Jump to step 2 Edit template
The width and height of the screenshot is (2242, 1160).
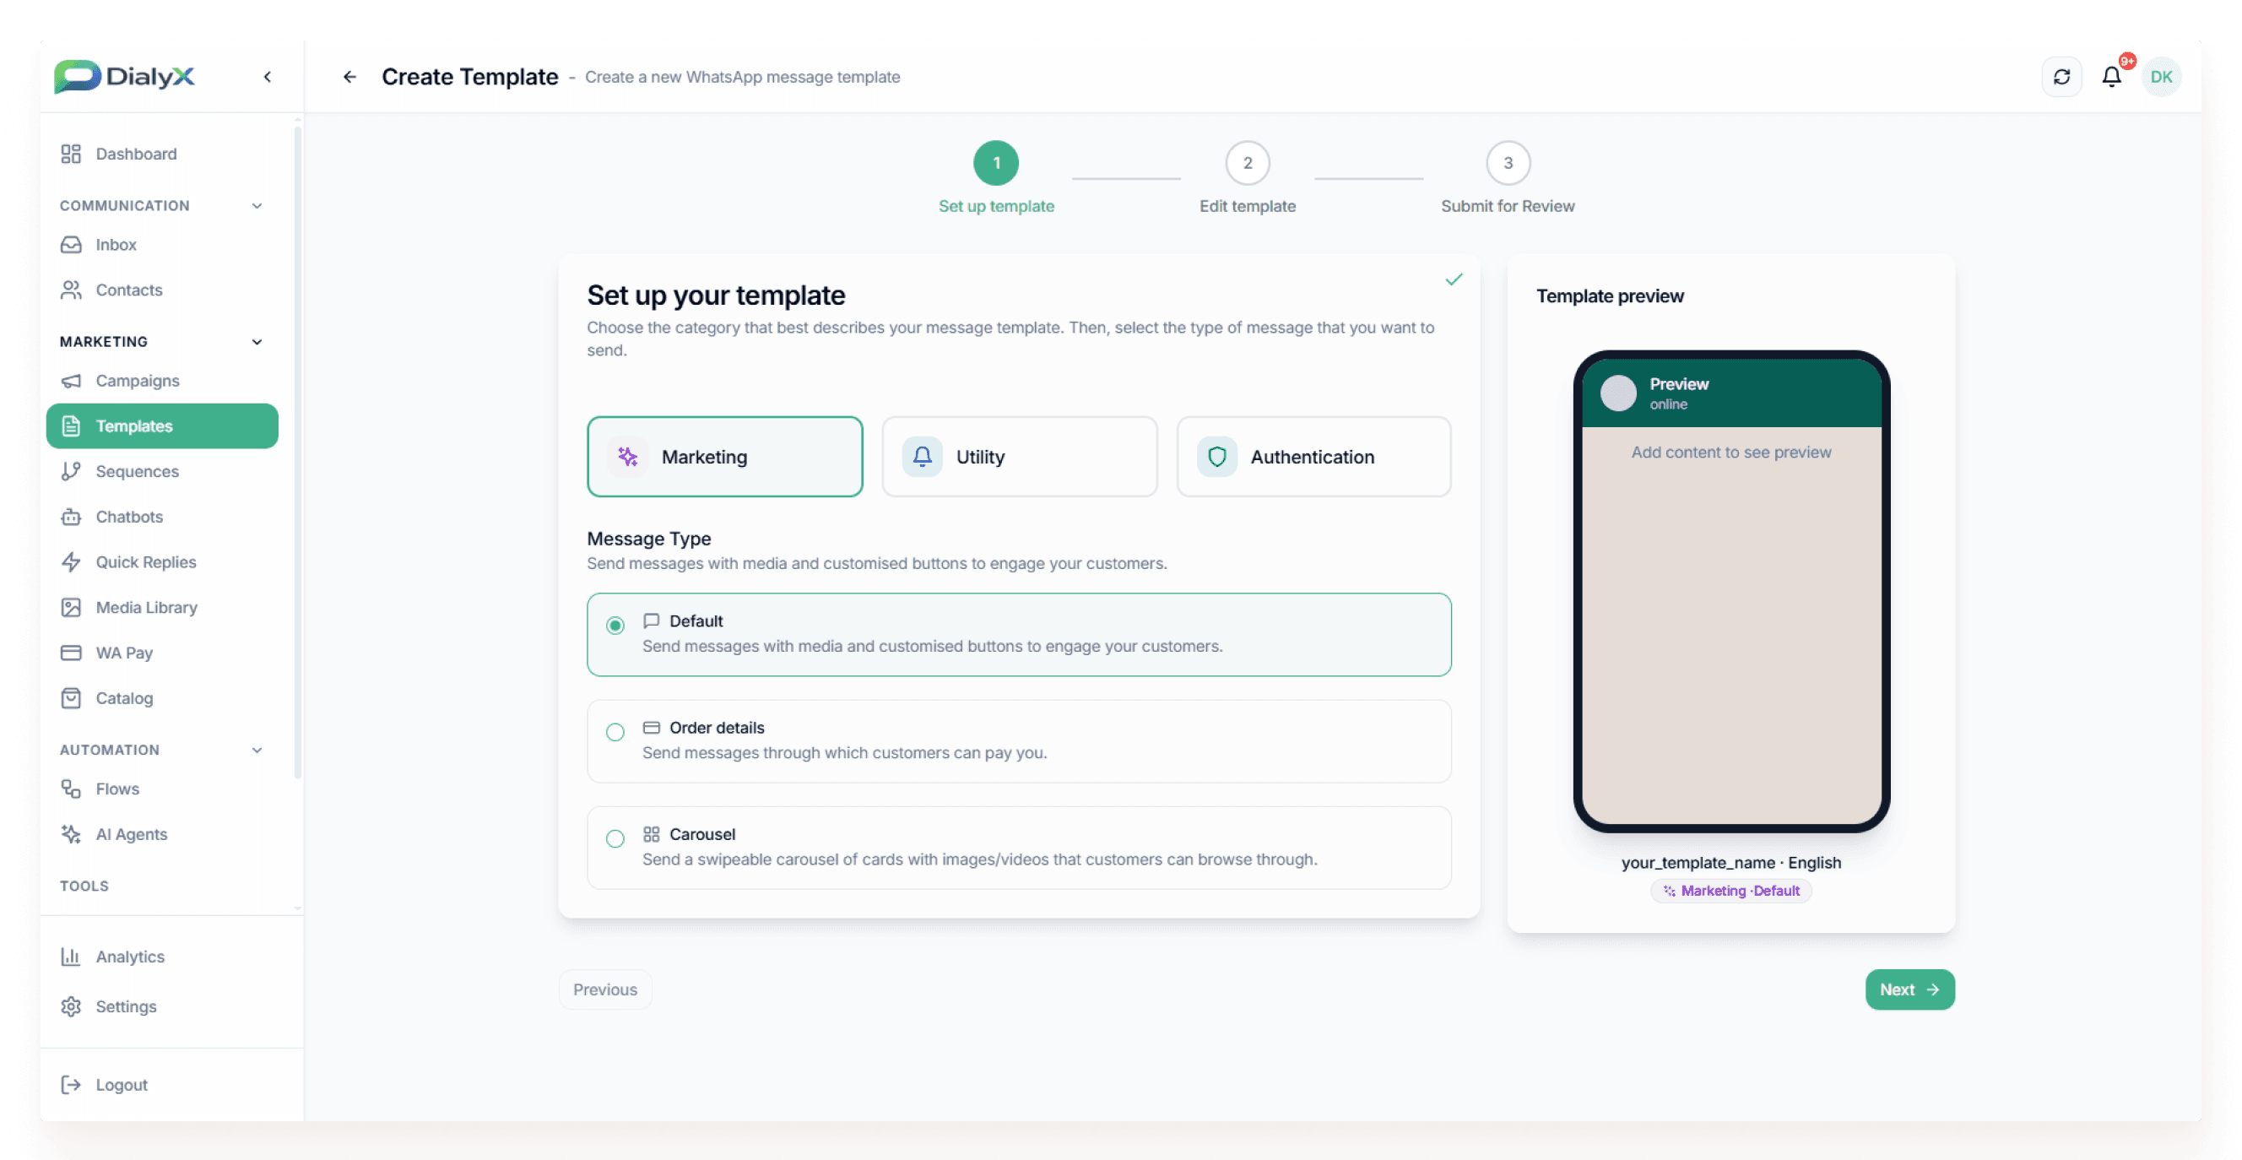pos(1248,162)
